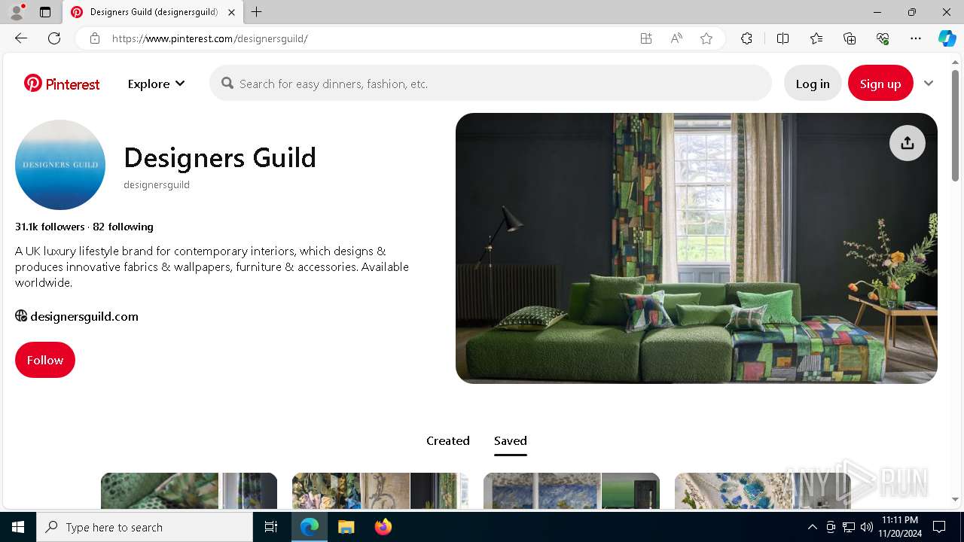Add this page to favorites star
The image size is (964, 542).
click(x=706, y=38)
